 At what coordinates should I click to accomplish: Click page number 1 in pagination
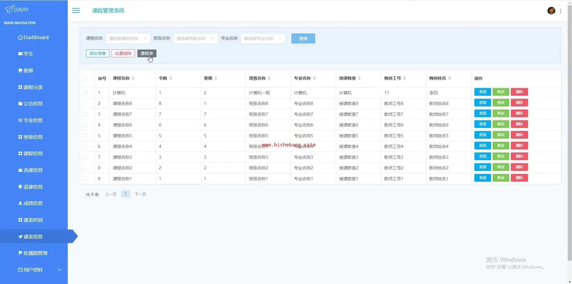point(125,194)
